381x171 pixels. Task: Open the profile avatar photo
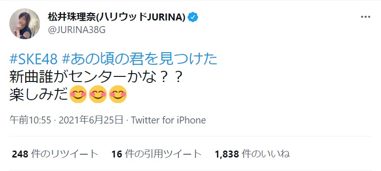25,24
